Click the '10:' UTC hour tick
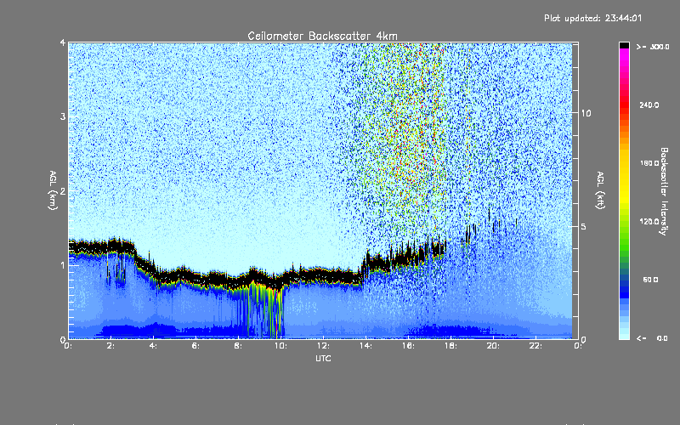Image resolution: width=680 pixels, height=425 pixels. click(280, 346)
